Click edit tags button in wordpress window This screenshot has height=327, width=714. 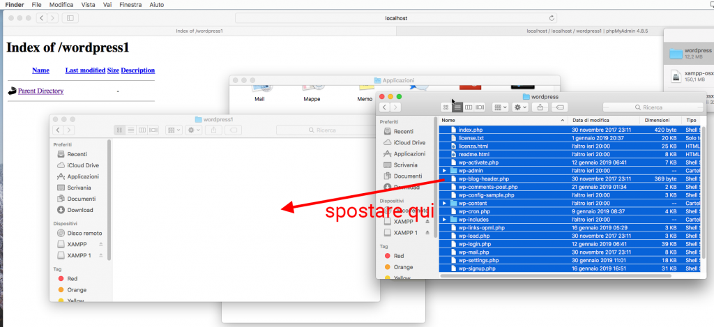click(x=560, y=107)
